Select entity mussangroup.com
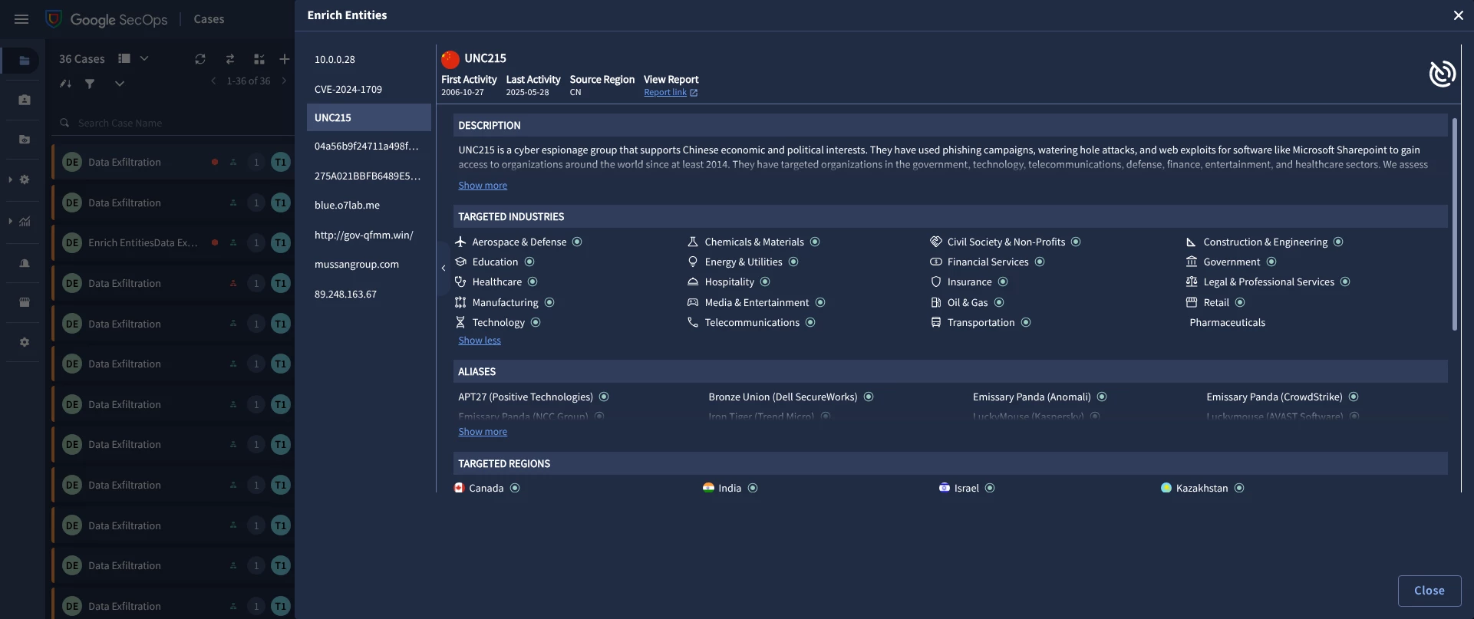This screenshot has height=619, width=1474. (x=369, y=264)
